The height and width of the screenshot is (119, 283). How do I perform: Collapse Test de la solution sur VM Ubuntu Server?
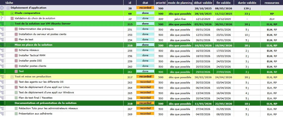(12, 24)
